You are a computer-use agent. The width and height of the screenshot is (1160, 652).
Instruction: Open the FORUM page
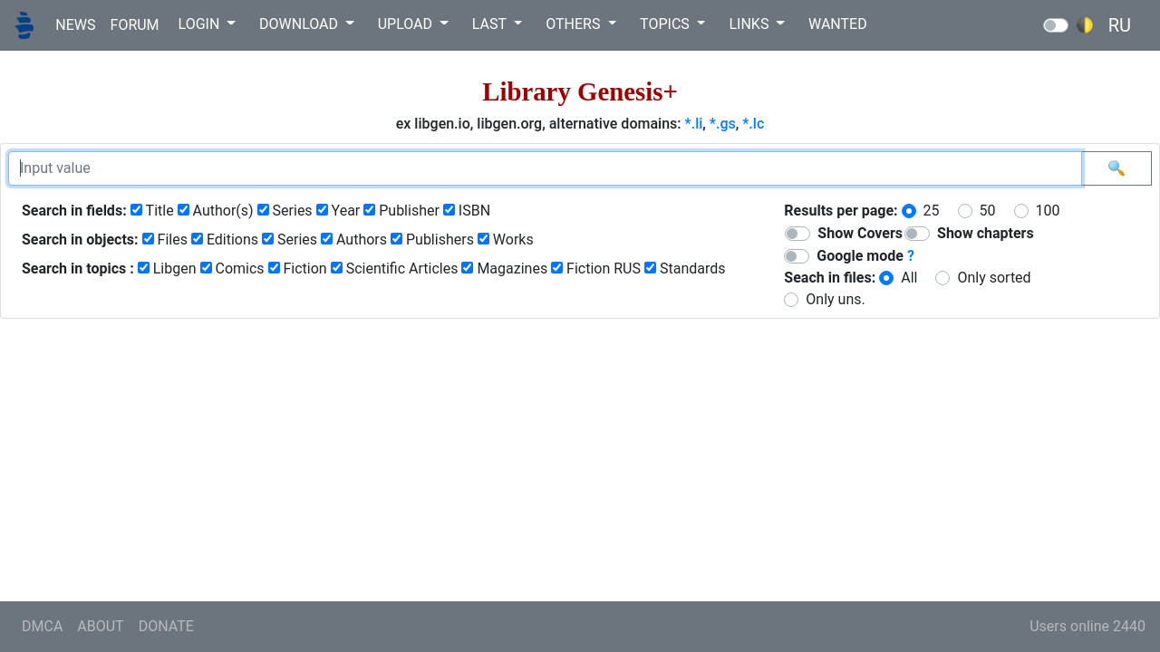pyautogui.click(x=134, y=24)
